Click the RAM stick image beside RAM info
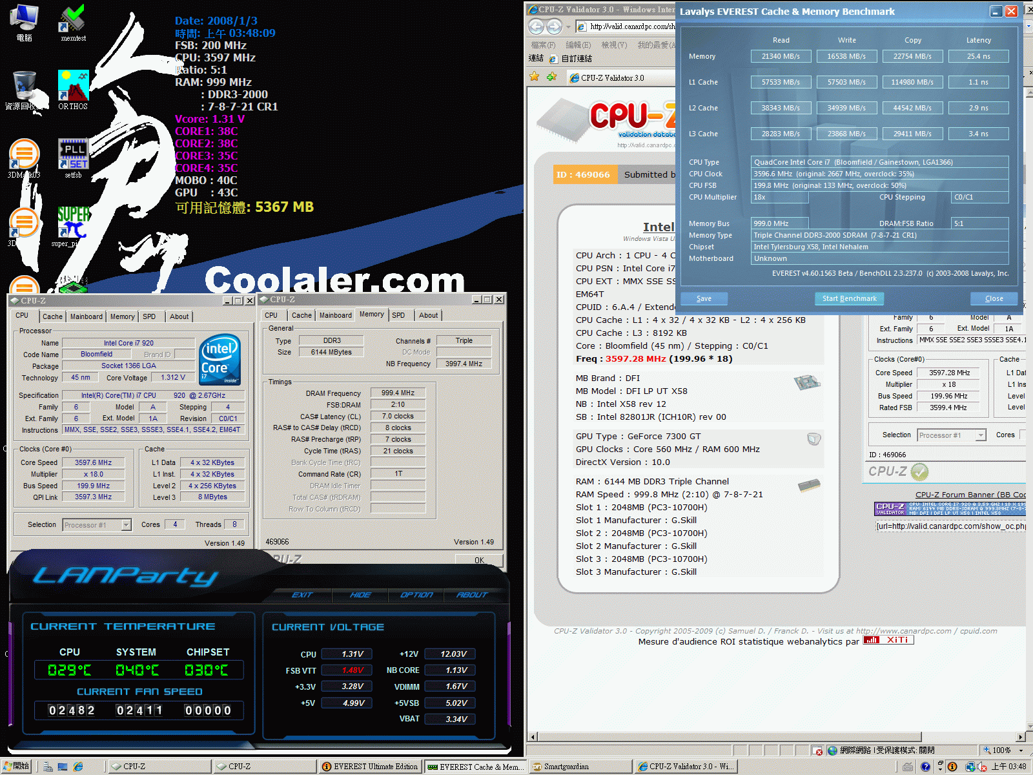The width and height of the screenshot is (1033, 775). (809, 486)
